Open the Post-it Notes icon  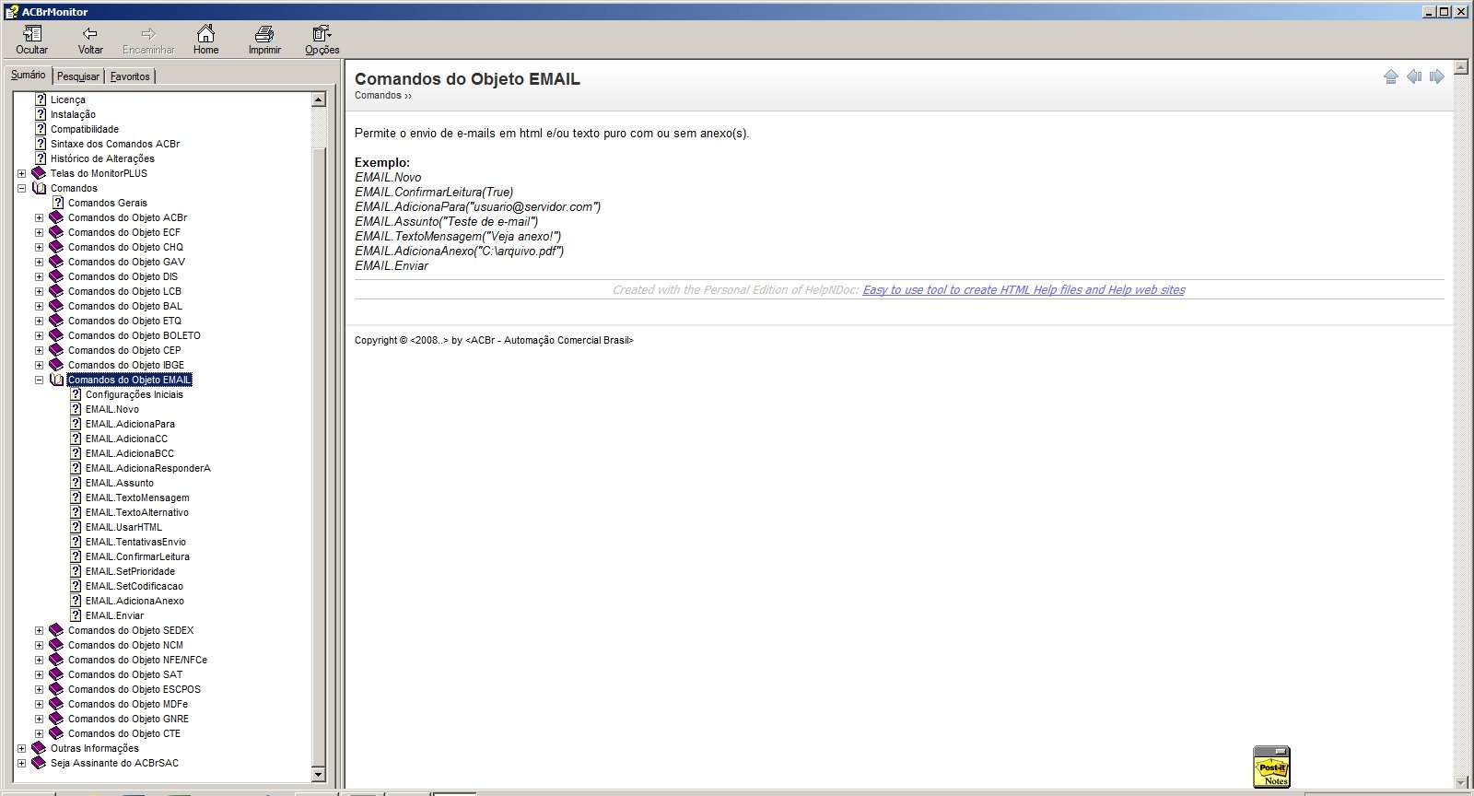click(x=1272, y=767)
